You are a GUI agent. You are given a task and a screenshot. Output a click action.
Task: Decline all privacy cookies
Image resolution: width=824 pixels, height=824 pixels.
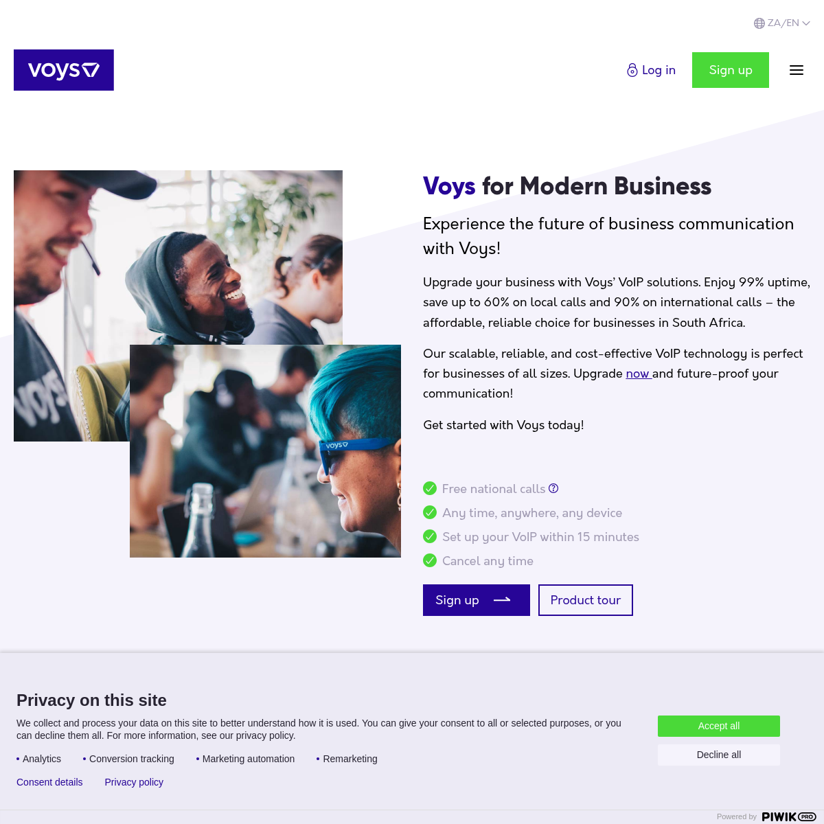(x=719, y=755)
